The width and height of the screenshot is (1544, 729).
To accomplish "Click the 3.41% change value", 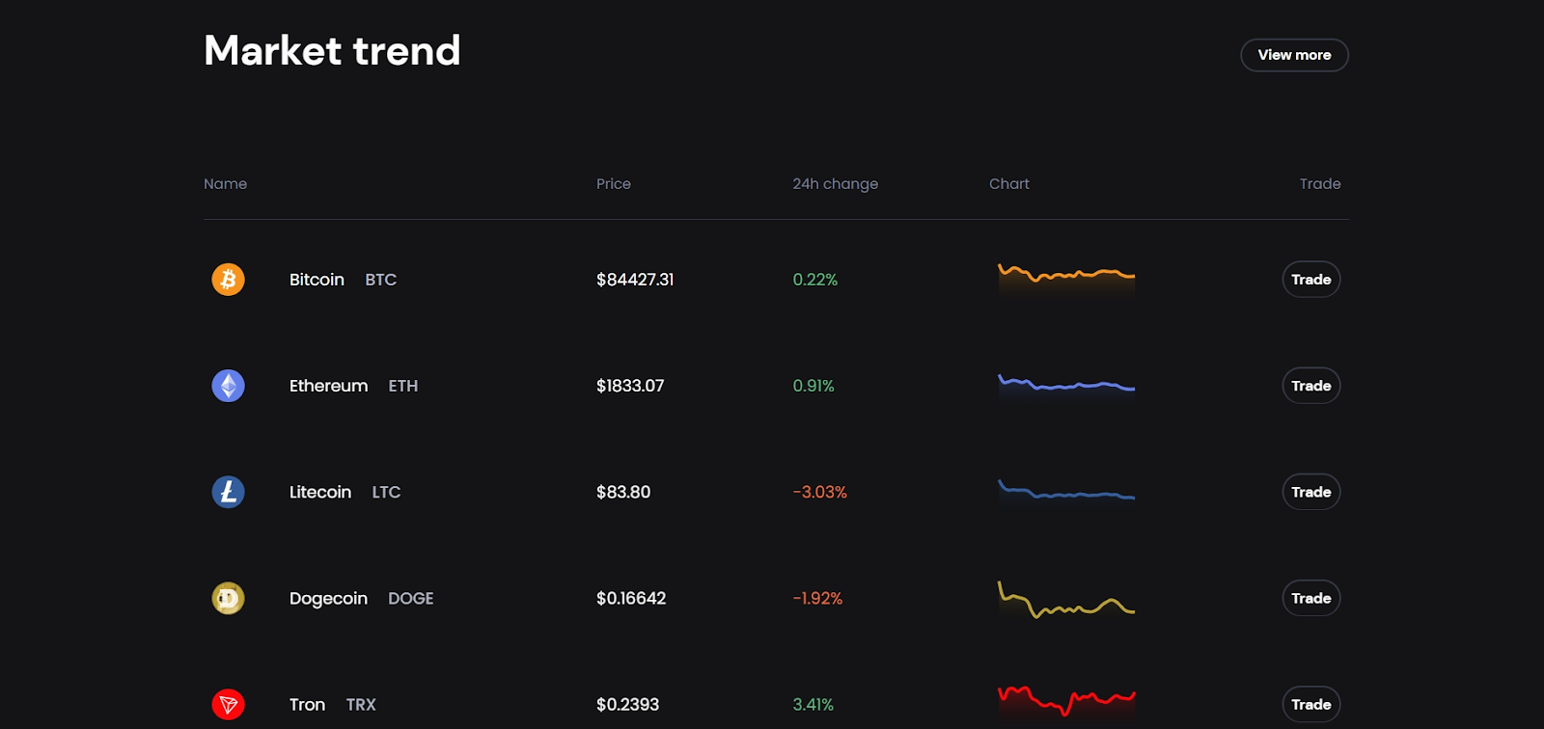I will (813, 705).
